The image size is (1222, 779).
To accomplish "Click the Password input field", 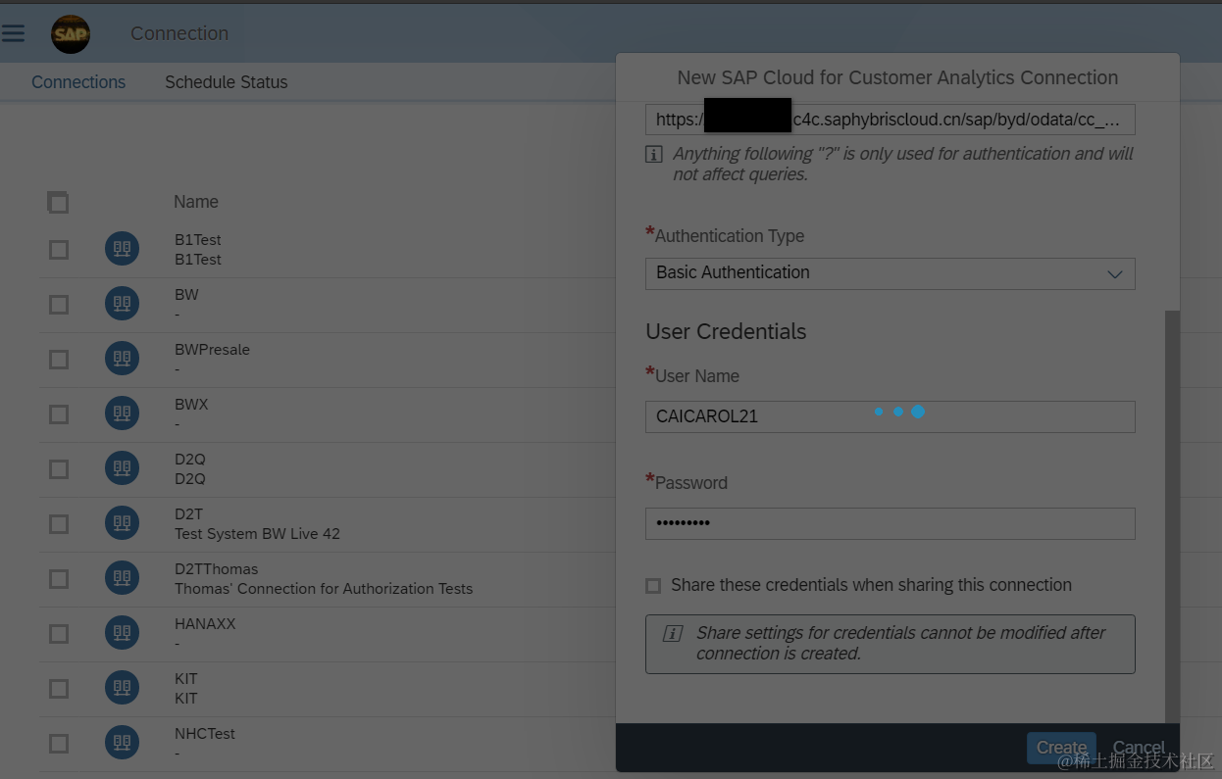I will pos(891,523).
